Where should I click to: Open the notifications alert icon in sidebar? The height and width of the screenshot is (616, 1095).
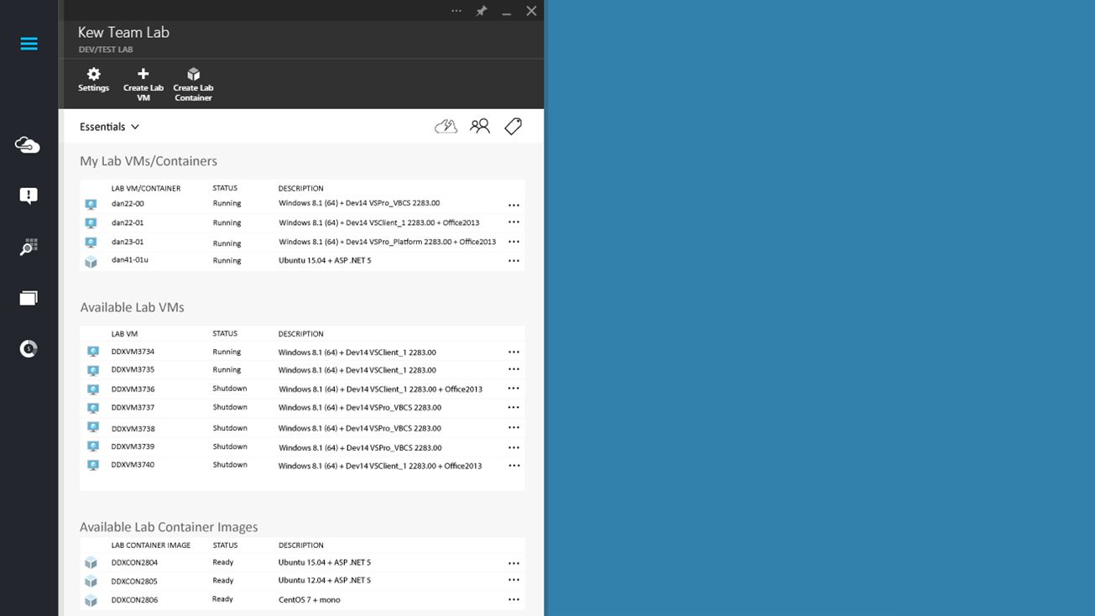(29, 196)
